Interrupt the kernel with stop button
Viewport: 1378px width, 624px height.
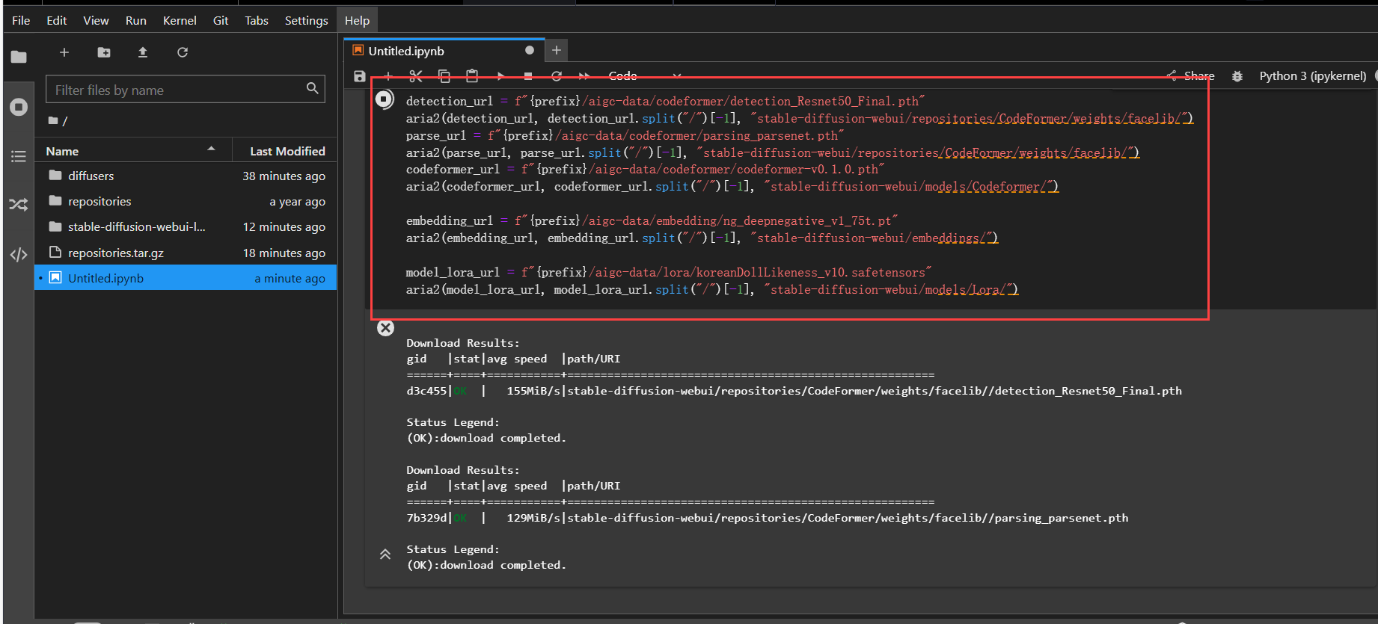pyautogui.click(x=528, y=76)
